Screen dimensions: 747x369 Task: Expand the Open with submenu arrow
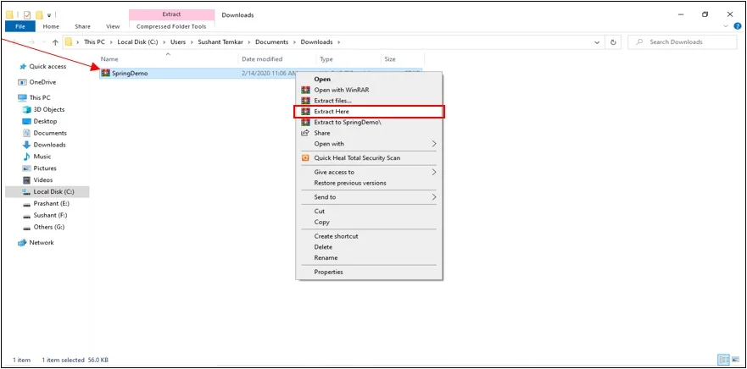point(434,144)
